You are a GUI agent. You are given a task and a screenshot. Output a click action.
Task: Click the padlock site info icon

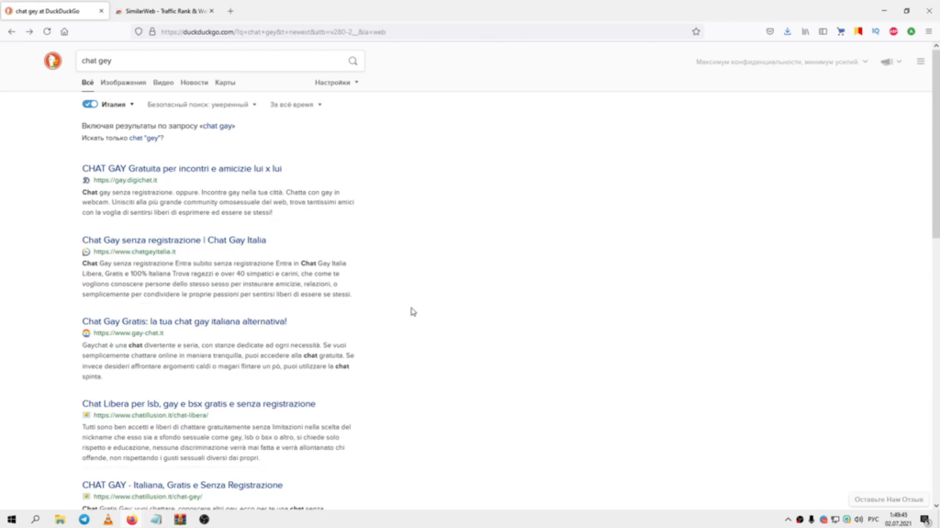152,32
